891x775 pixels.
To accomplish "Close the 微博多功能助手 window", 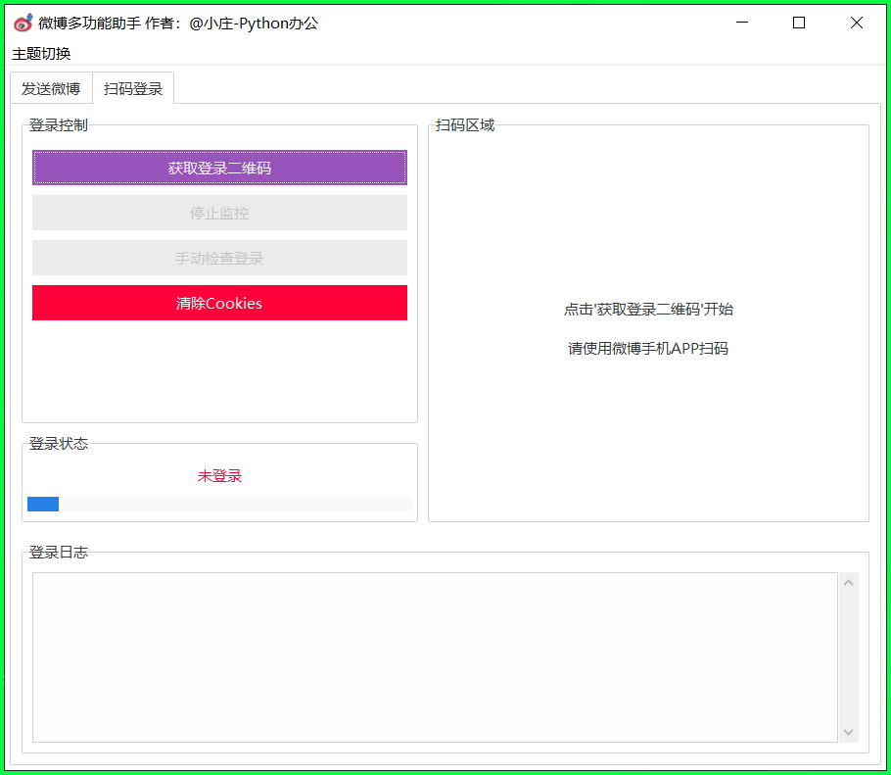I will tap(857, 24).
